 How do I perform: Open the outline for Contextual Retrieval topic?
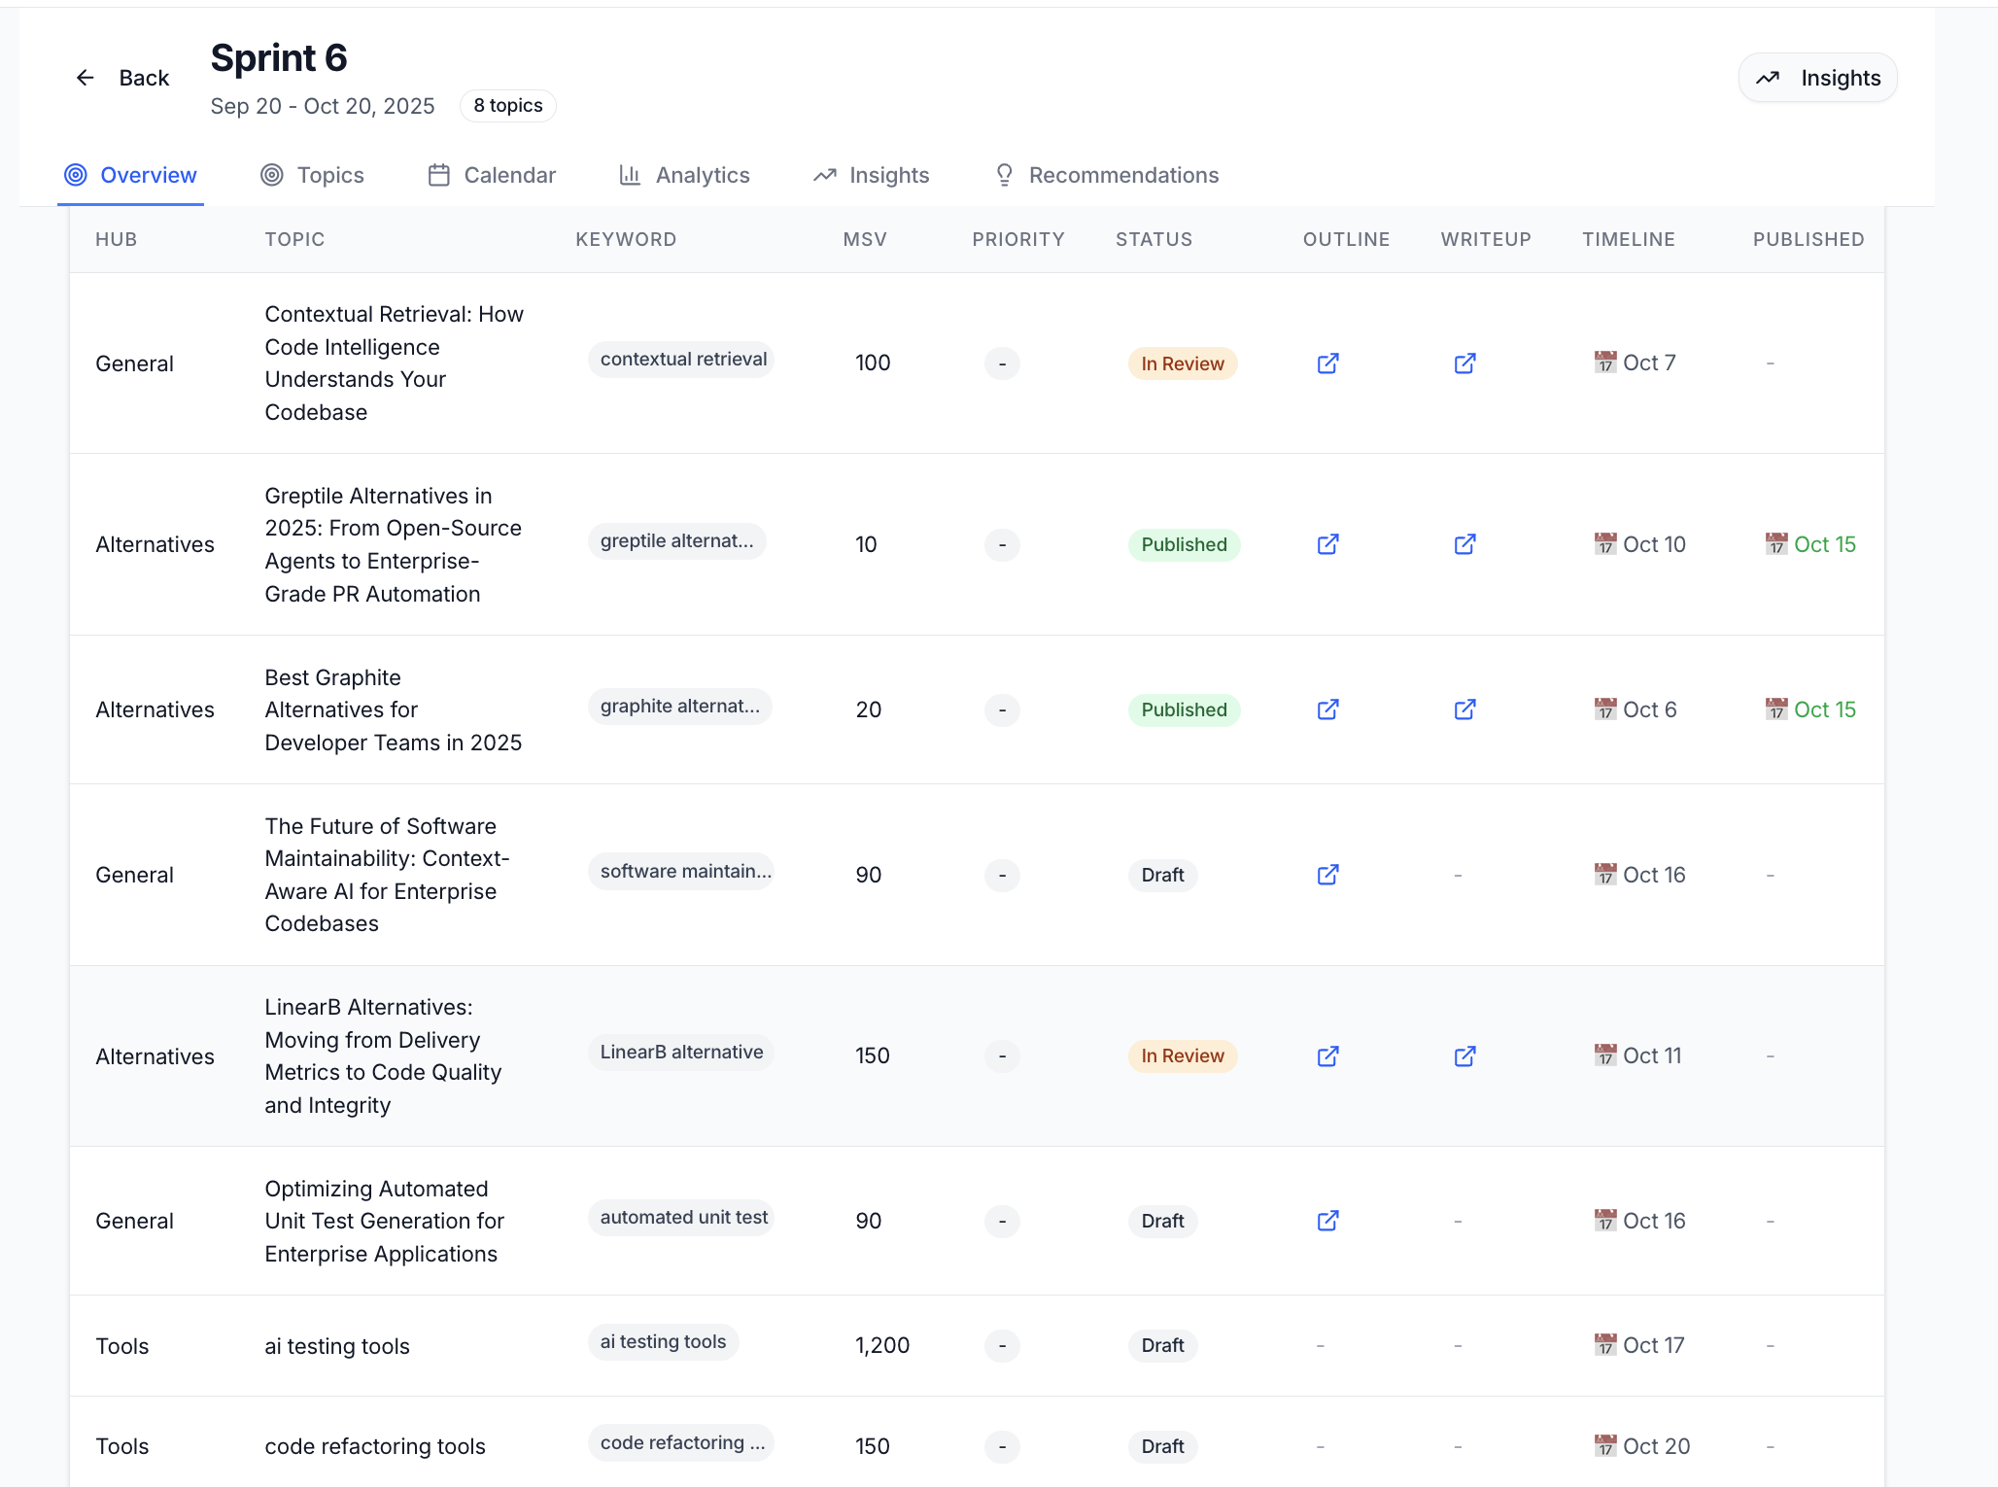point(1327,363)
